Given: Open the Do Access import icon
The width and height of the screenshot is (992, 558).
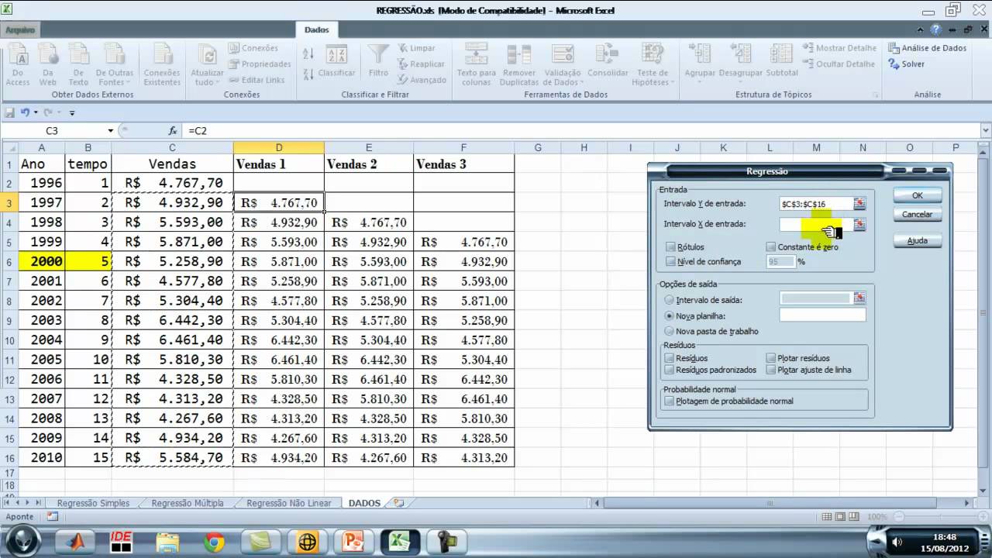Looking at the screenshot, I should [x=18, y=65].
